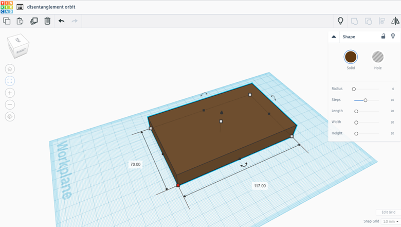This screenshot has height=227, width=401.
Task: Click the rotation arrow near the right edge
Action: point(274,97)
